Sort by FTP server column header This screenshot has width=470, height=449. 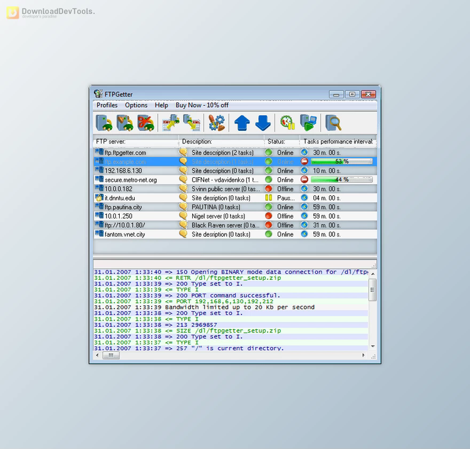(x=136, y=142)
